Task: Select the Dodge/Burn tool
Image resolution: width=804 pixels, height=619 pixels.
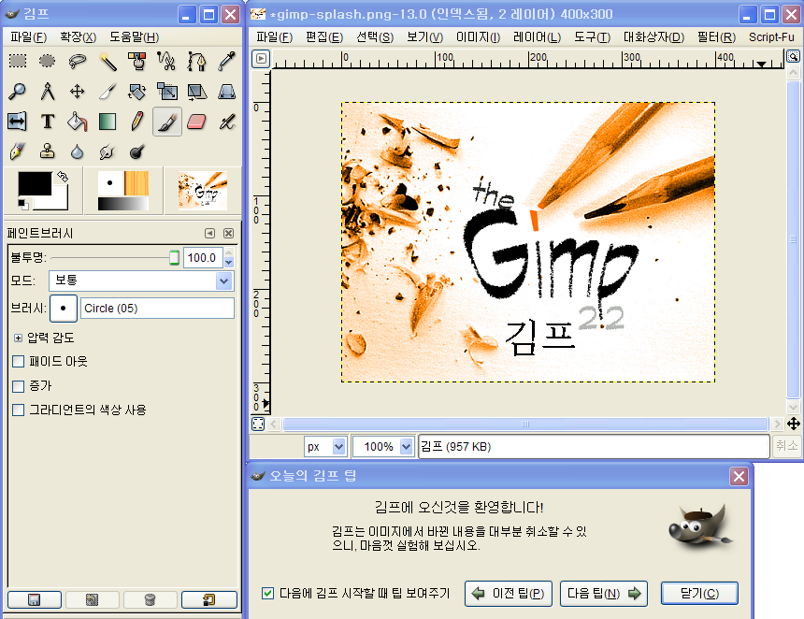Action: (x=136, y=151)
